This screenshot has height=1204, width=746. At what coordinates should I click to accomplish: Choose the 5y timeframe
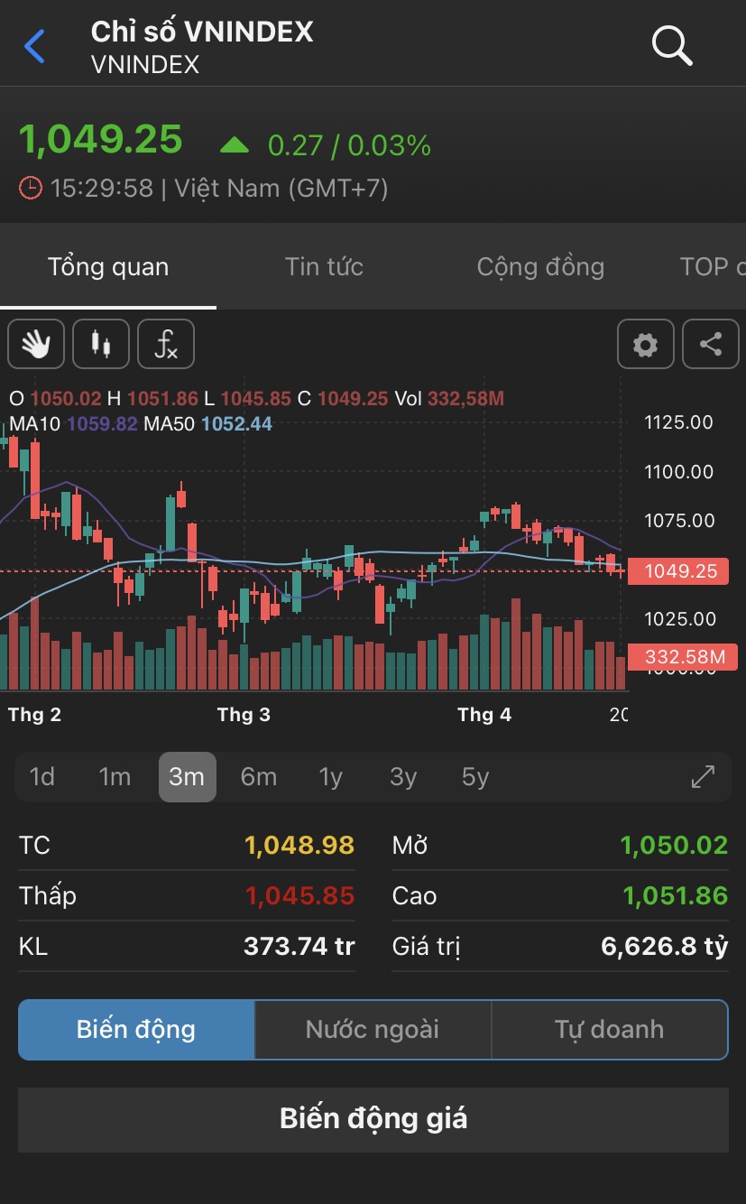[x=475, y=777]
